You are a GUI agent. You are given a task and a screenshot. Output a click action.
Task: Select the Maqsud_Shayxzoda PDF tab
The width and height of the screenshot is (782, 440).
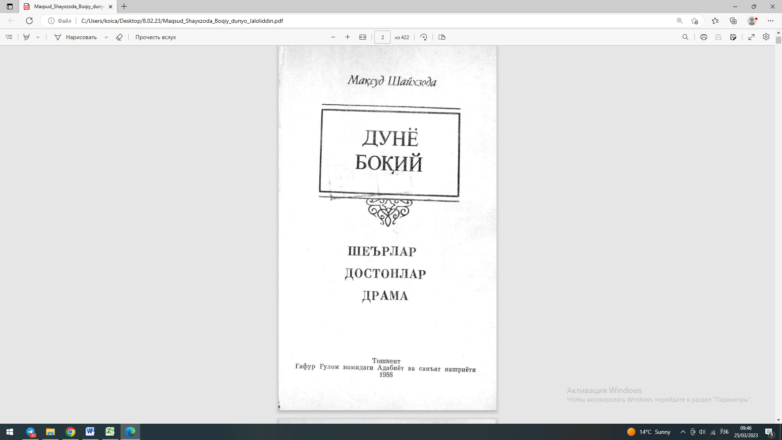pyautogui.click(x=68, y=7)
